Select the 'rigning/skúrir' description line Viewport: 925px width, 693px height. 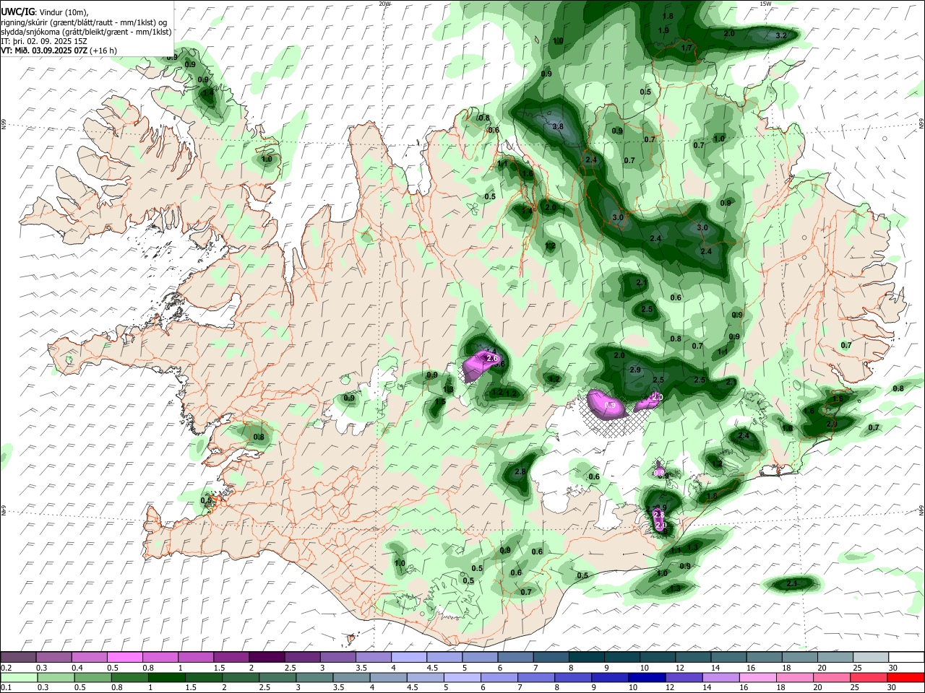pyautogui.click(x=84, y=22)
